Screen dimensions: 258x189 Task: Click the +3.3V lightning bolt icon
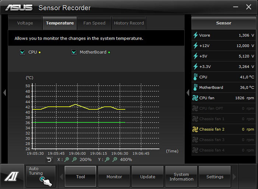tap(195, 66)
